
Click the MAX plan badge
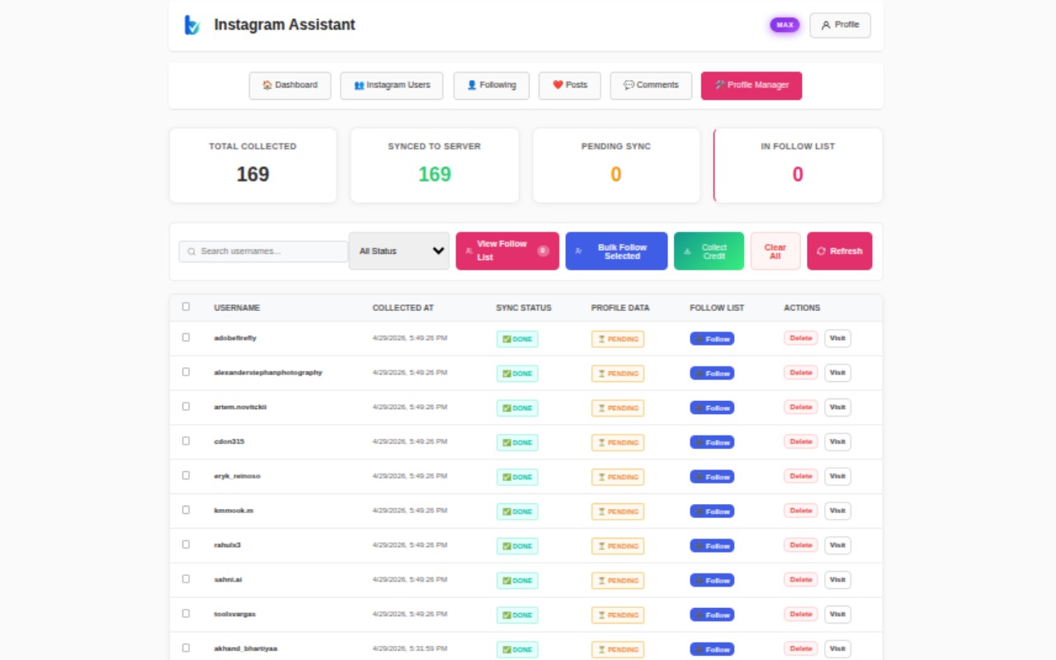tap(785, 25)
